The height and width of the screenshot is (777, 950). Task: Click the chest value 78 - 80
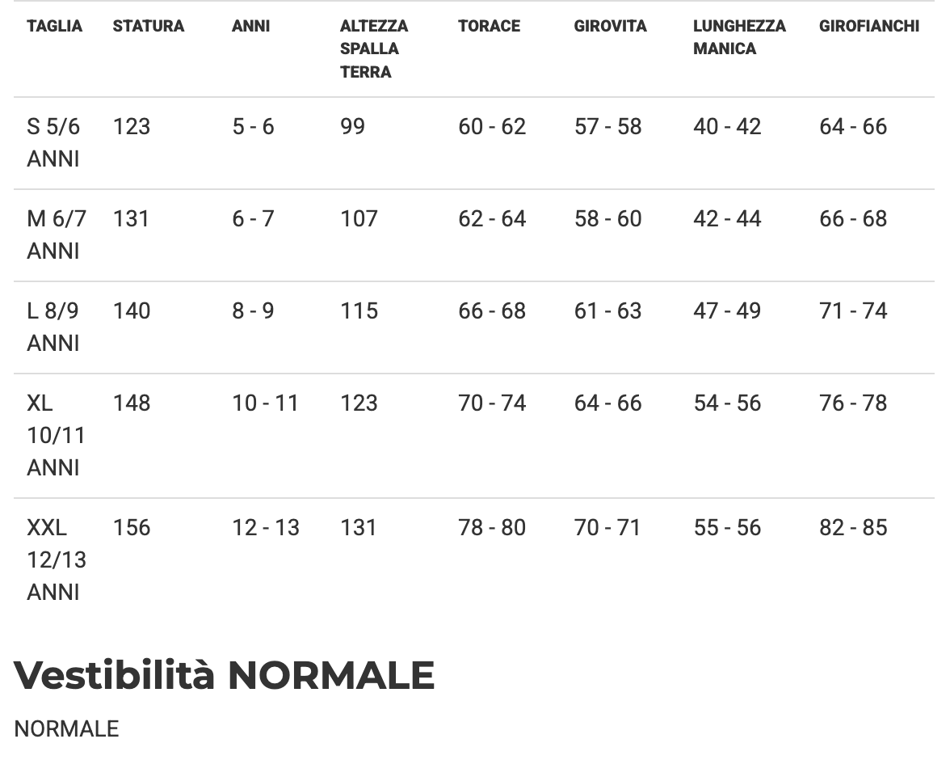(x=492, y=528)
